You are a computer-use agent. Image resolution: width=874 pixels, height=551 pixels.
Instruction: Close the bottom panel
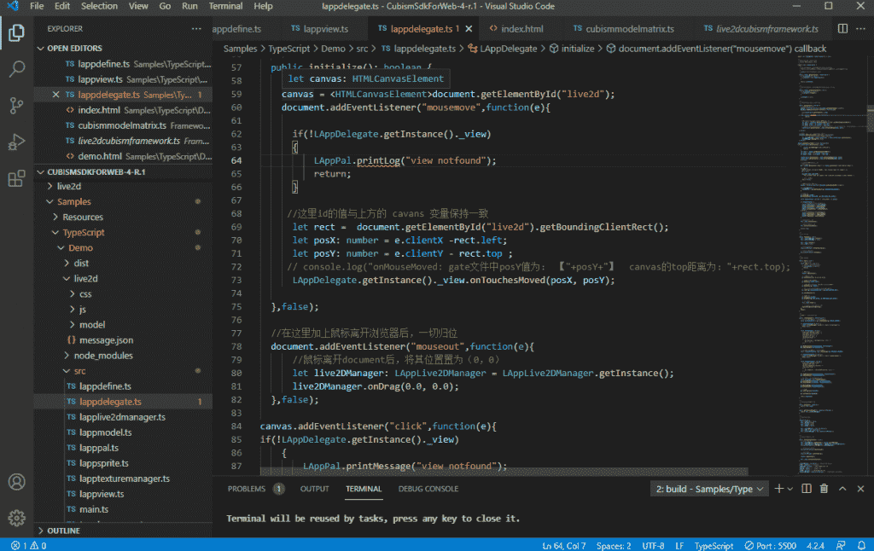[860, 489]
